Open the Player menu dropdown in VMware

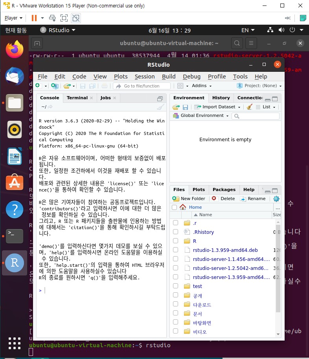coord(13,18)
